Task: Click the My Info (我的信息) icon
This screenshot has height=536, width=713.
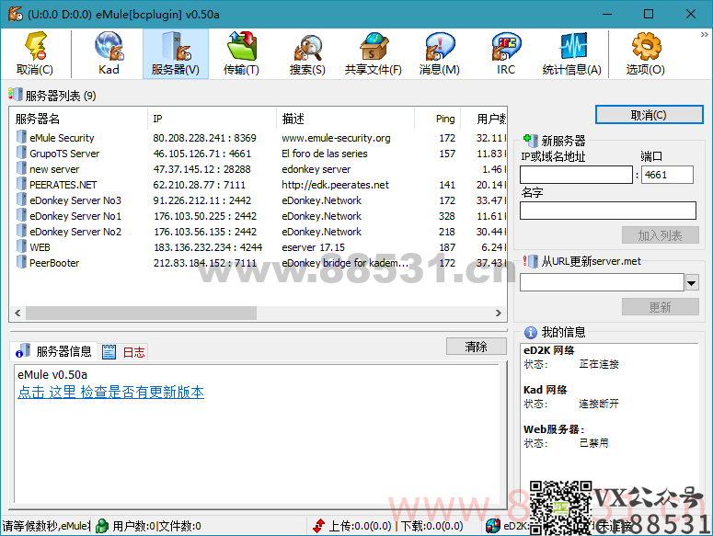Action: point(530,333)
